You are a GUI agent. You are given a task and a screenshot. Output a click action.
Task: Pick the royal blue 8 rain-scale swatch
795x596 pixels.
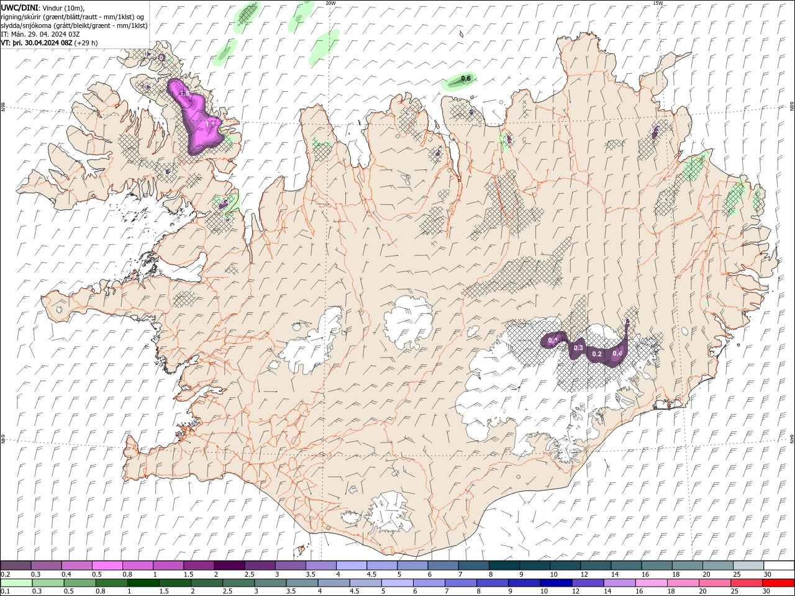click(492, 583)
